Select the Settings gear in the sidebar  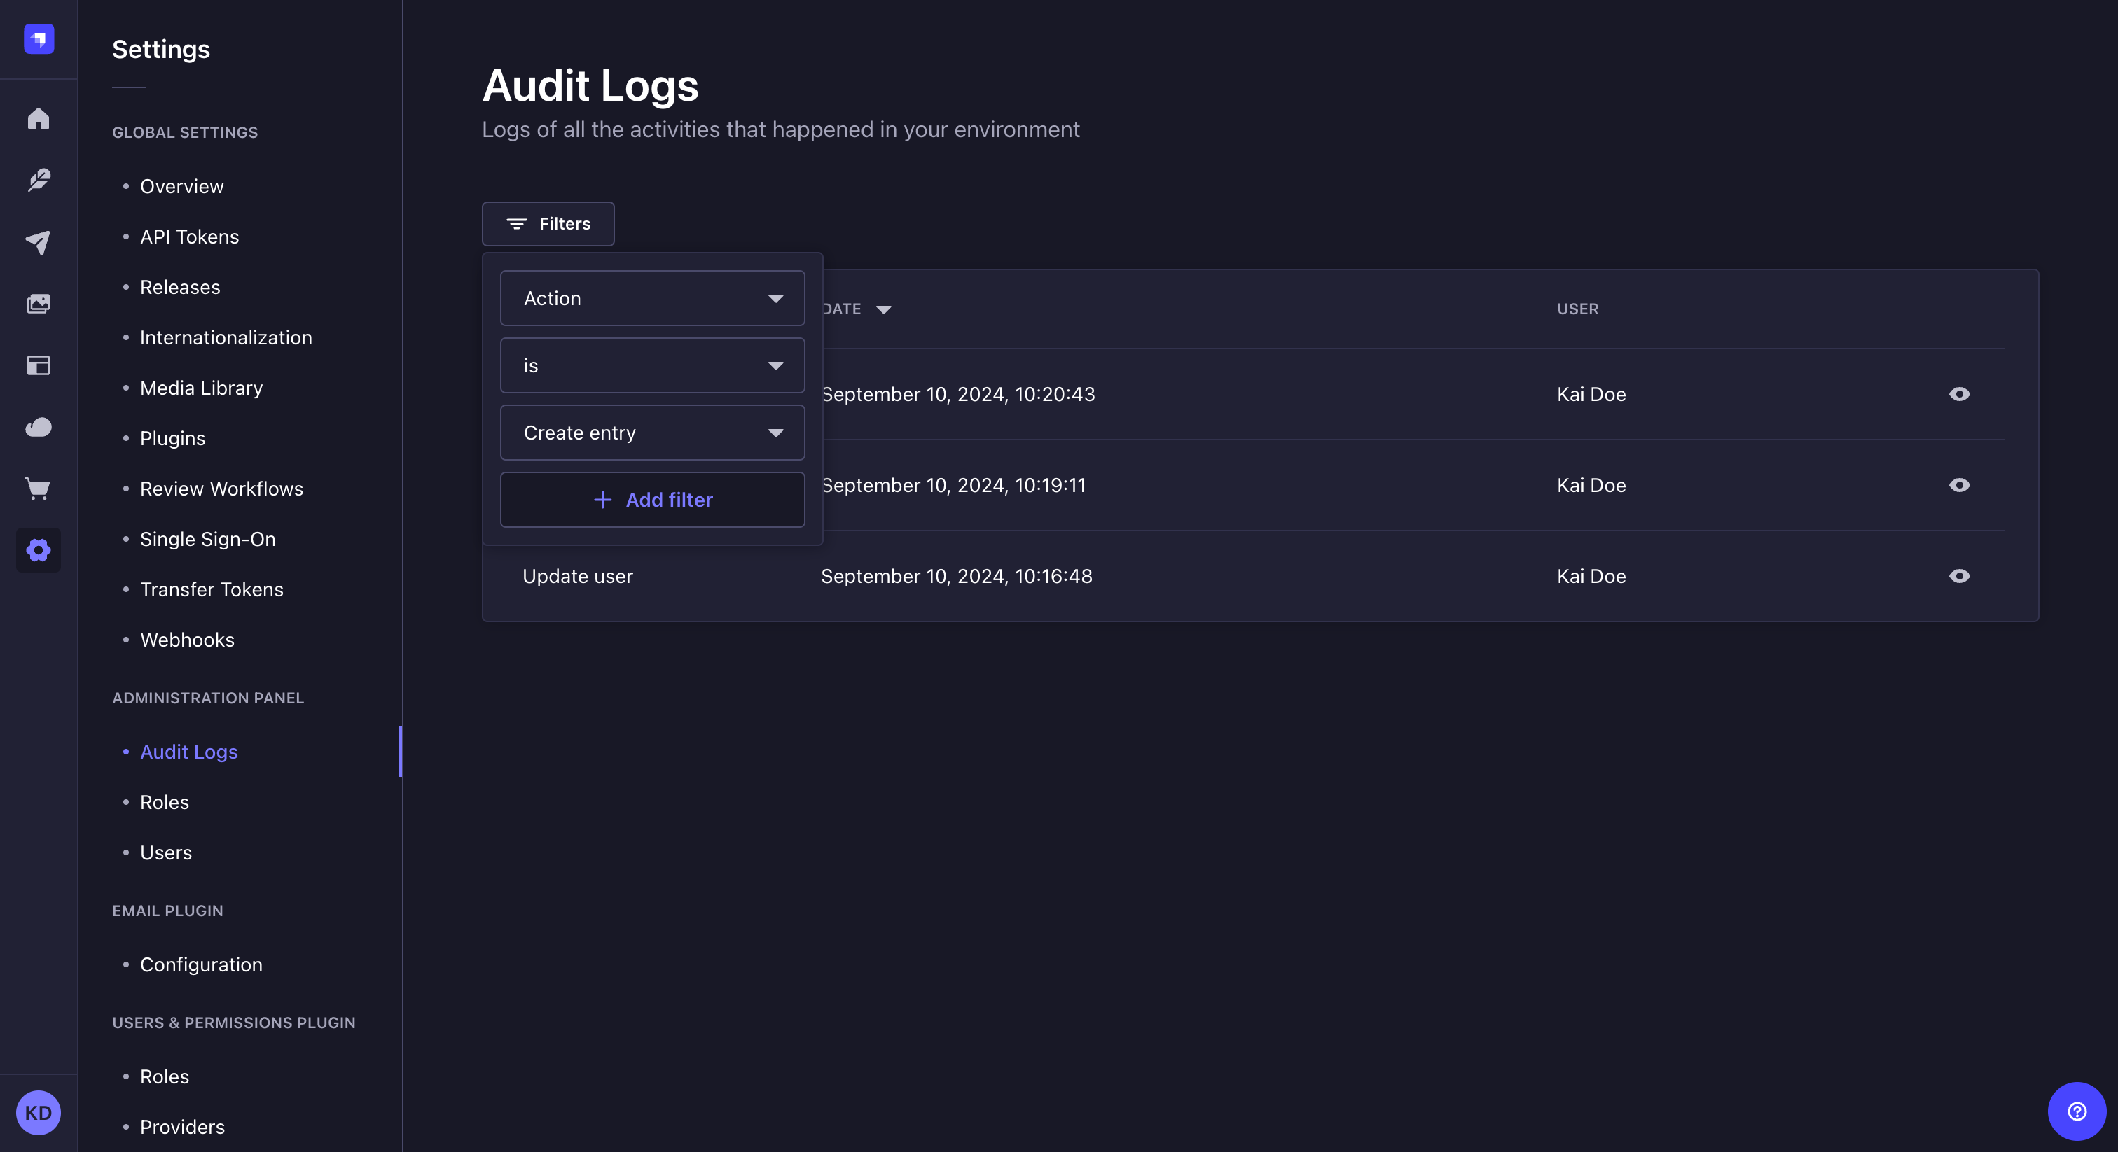click(38, 549)
